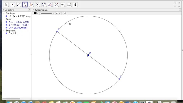The width and height of the screenshot is (183, 103).
Task: Select the Slider tool
Action: point(69,5)
